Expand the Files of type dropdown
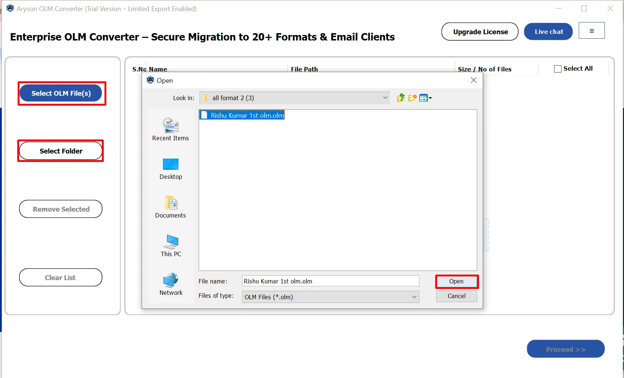Screen dimensions: 624x378 415,297
